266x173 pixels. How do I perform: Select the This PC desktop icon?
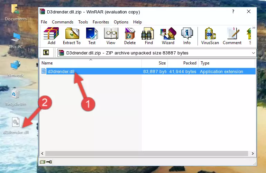[x=16, y=41]
